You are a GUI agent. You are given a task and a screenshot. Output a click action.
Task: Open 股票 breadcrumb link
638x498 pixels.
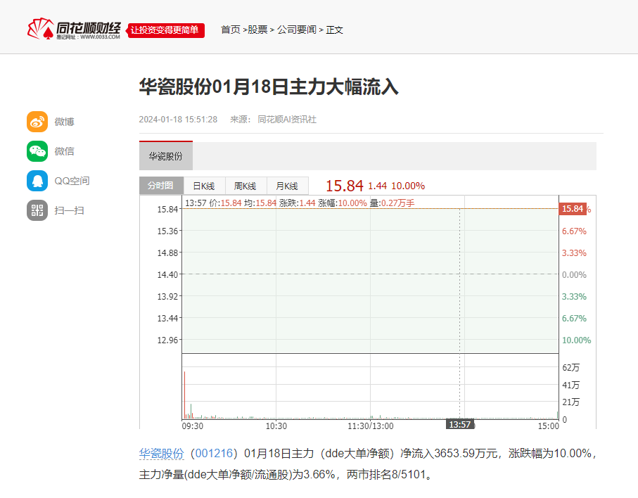point(257,30)
